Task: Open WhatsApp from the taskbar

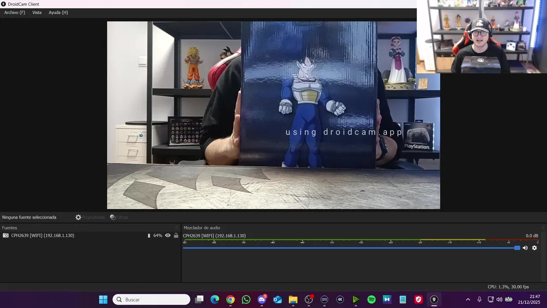Action: point(246,299)
